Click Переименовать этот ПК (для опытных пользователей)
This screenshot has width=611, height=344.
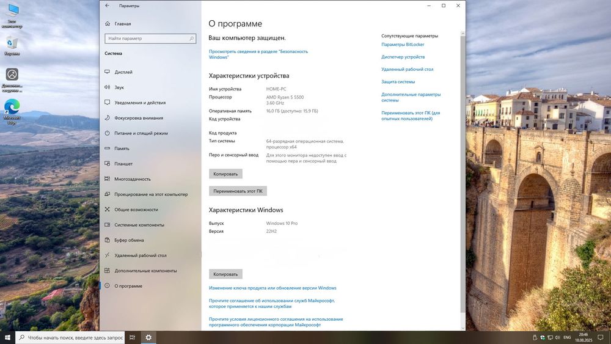[411, 115]
